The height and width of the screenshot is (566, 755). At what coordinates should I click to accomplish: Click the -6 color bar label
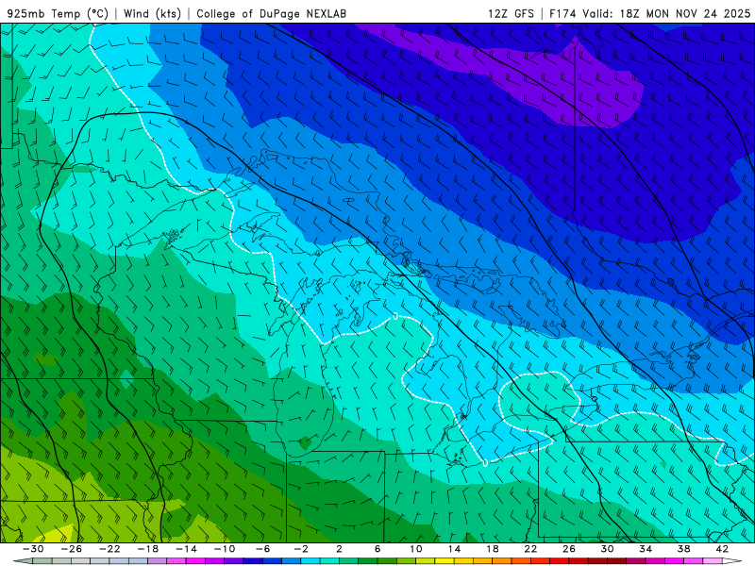click(263, 549)
